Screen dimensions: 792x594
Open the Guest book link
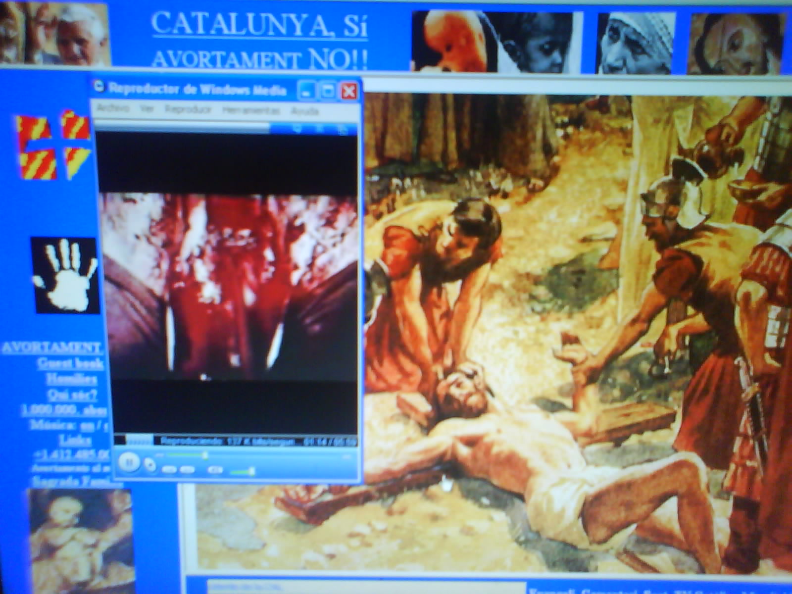70,364
